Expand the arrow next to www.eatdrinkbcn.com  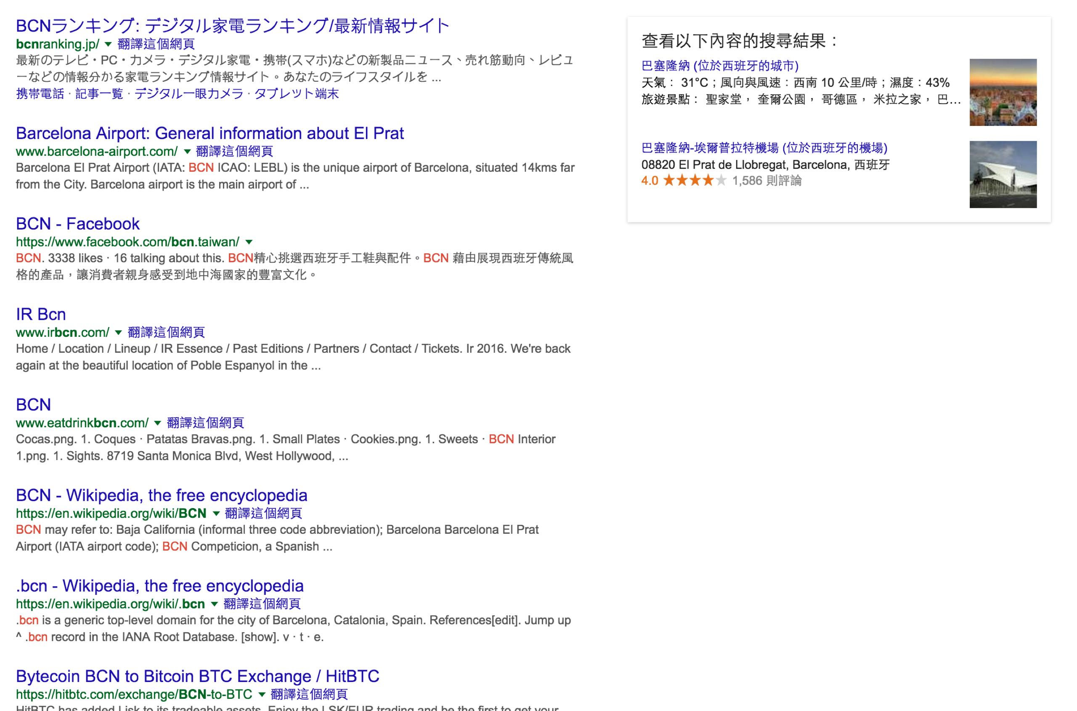(x=157, y=423)
